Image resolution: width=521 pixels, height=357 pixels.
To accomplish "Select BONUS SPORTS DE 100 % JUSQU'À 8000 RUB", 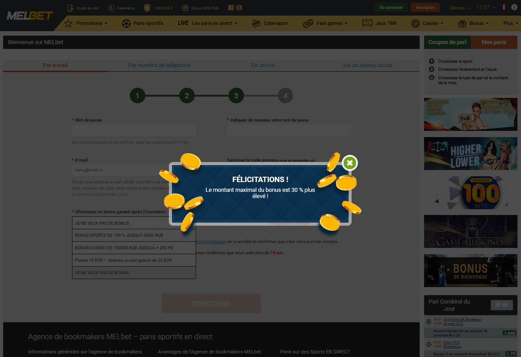I will click(x=134, y=235).
